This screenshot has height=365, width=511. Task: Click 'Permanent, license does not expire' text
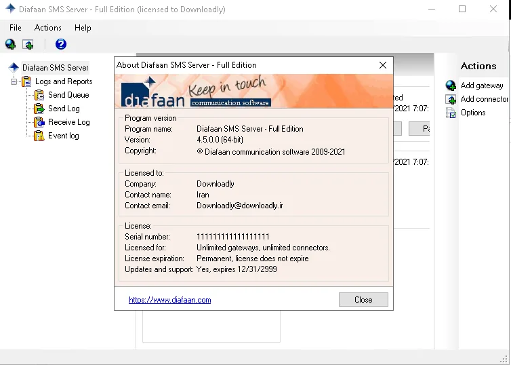pyautogui.click(x=253, y=258)
